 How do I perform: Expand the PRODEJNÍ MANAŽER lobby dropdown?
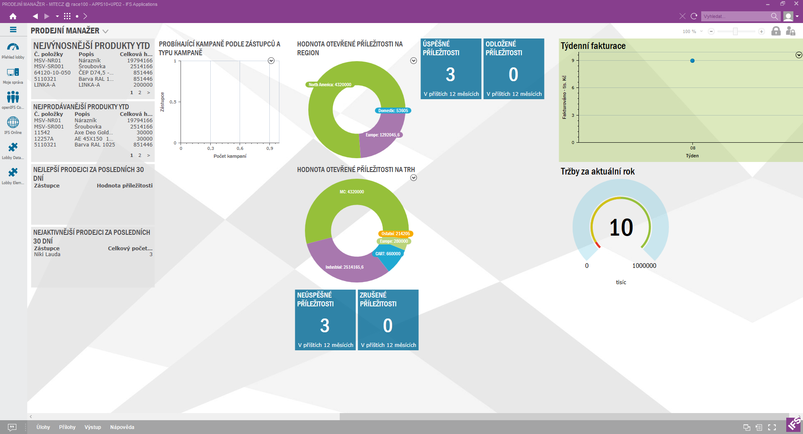[106, 31]
